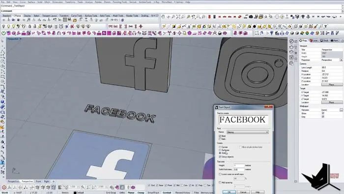Open the Solid menu
This screenshot has height=194, width=344.
[40, 2]
